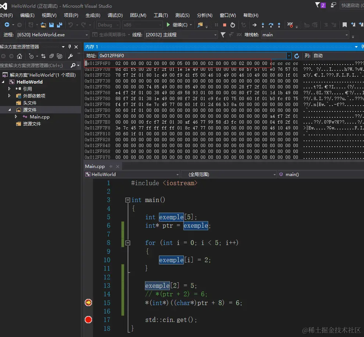The height and width of the screenshot is (337, 364).
Task: Click the Collapse All icon in Solution Explorer
Action: point(51,56)
